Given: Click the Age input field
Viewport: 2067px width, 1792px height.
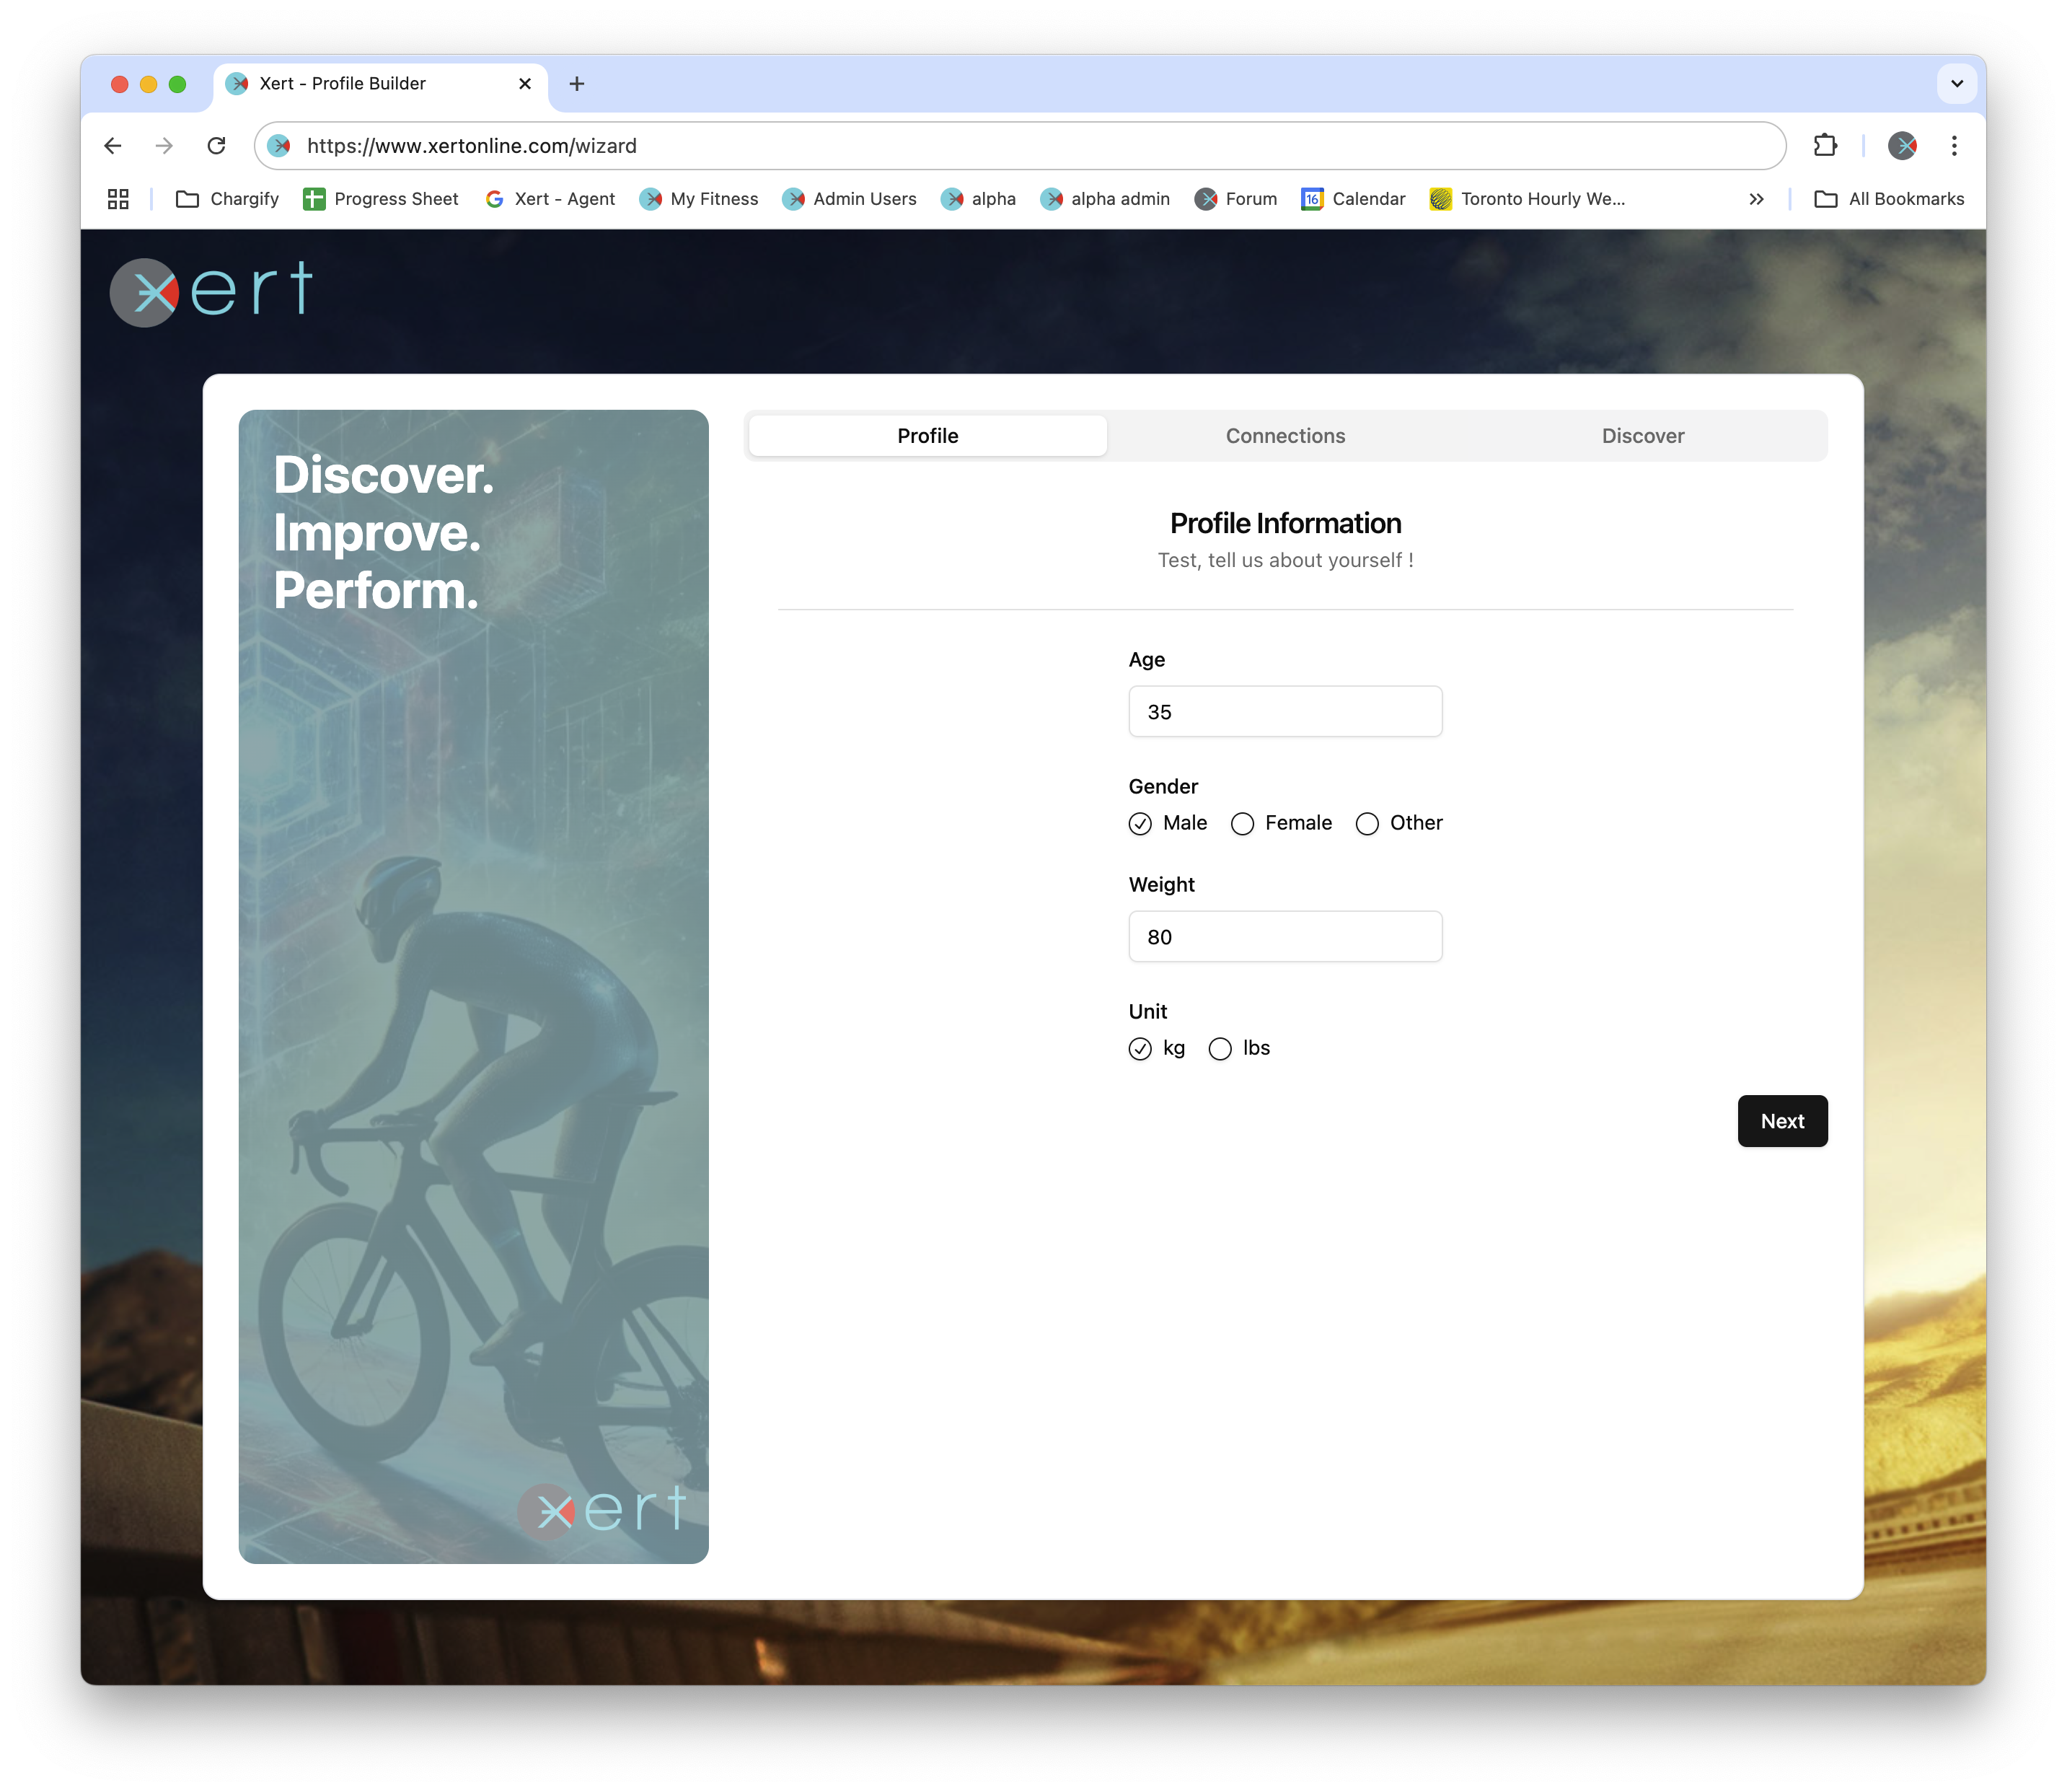Looking at the screenshot, I should point(1284,712).
